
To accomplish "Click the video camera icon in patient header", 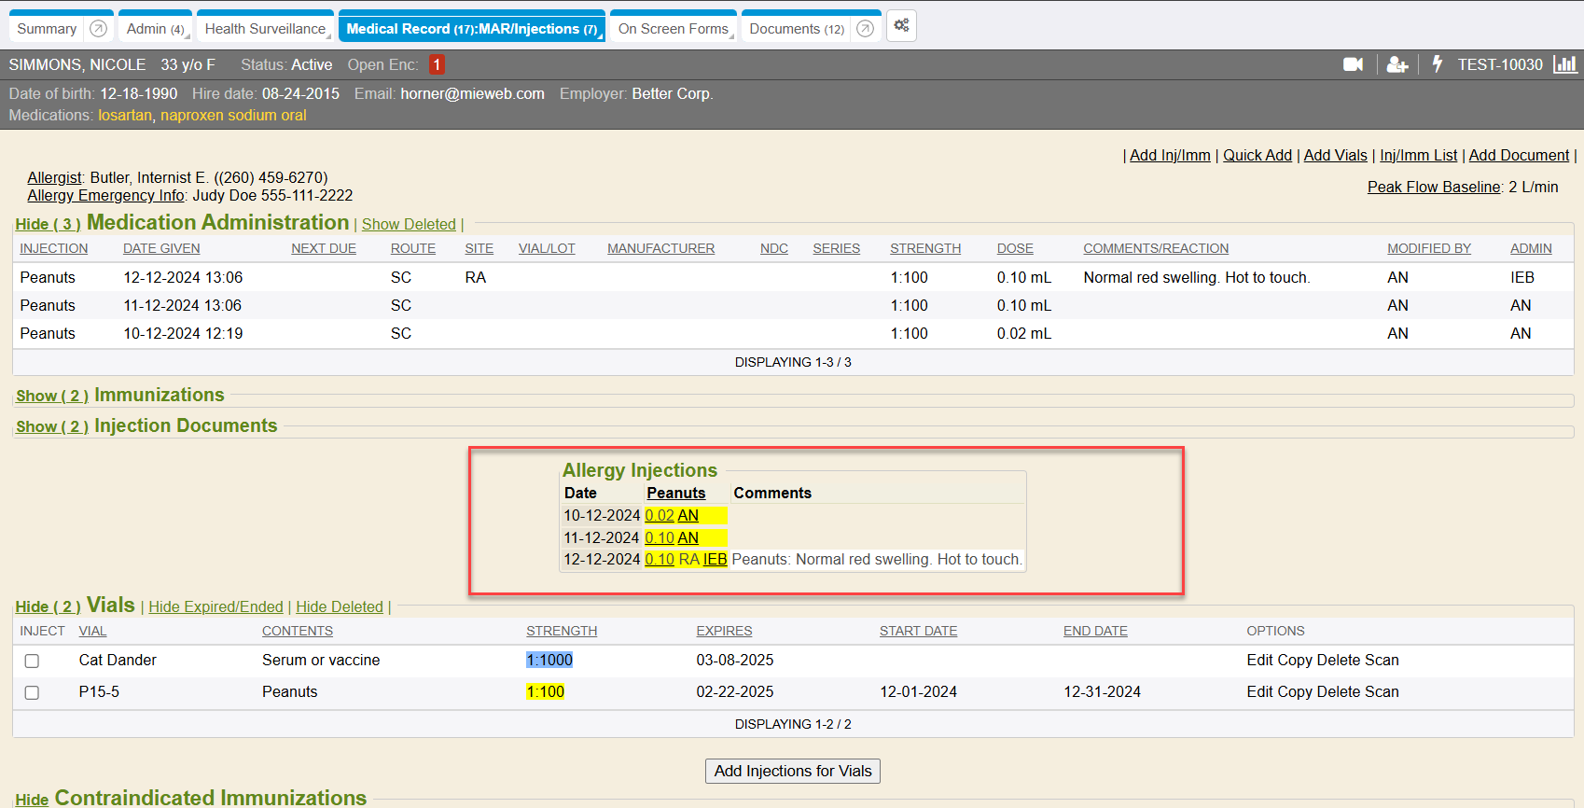I will (1353, 64).
